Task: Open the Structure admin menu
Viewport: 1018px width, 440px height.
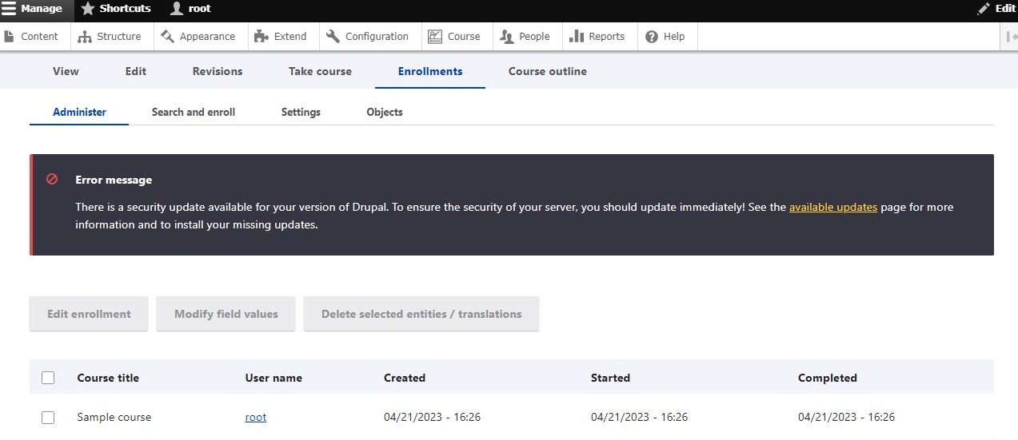Action: (110, 37)
